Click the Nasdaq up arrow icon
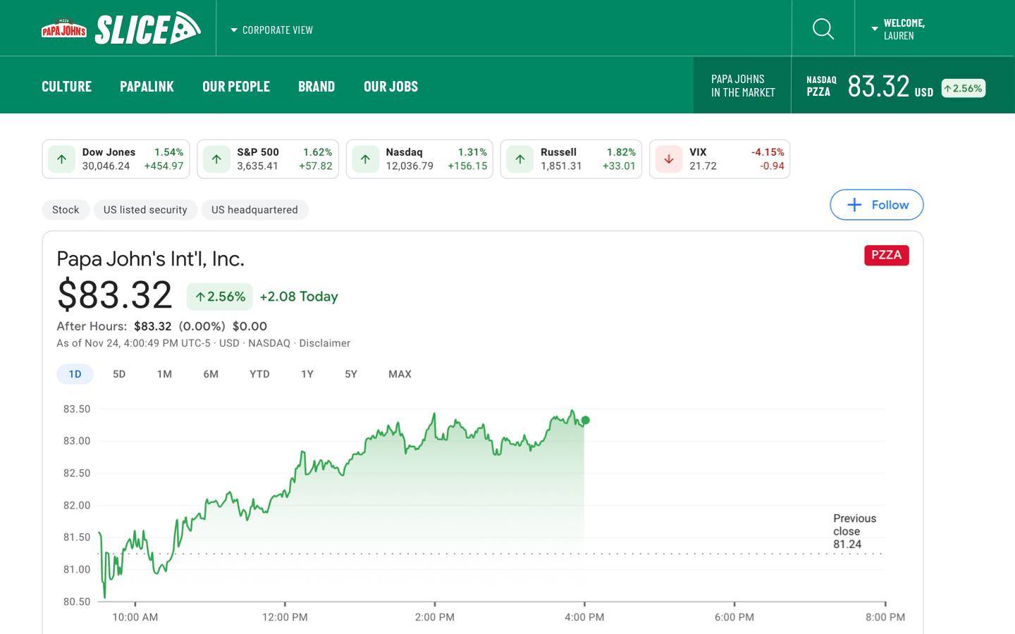The image size is (1015, 634). coord(365,159)
